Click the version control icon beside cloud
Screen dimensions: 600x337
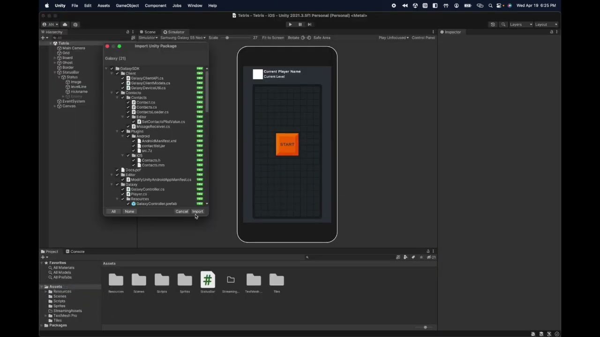(x=75, y=24)
